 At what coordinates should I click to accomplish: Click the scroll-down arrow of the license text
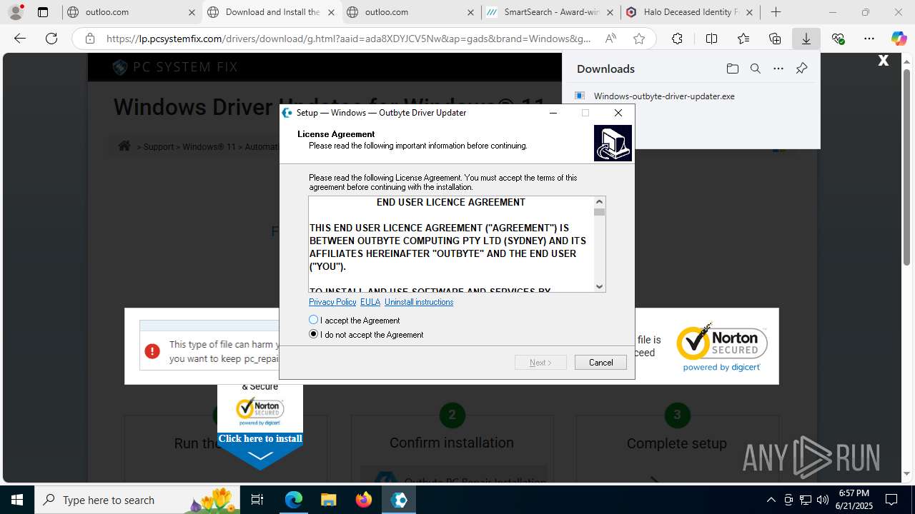[599, 286]
